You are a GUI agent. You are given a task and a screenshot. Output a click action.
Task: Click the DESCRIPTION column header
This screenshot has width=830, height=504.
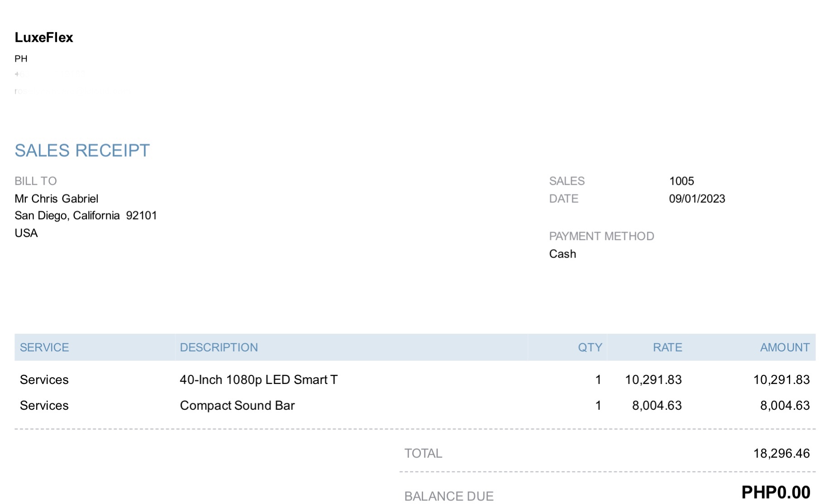[x=219, y=347]
